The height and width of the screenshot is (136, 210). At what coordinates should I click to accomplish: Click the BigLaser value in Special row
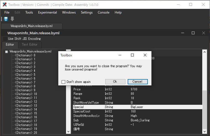click(137, 107)
